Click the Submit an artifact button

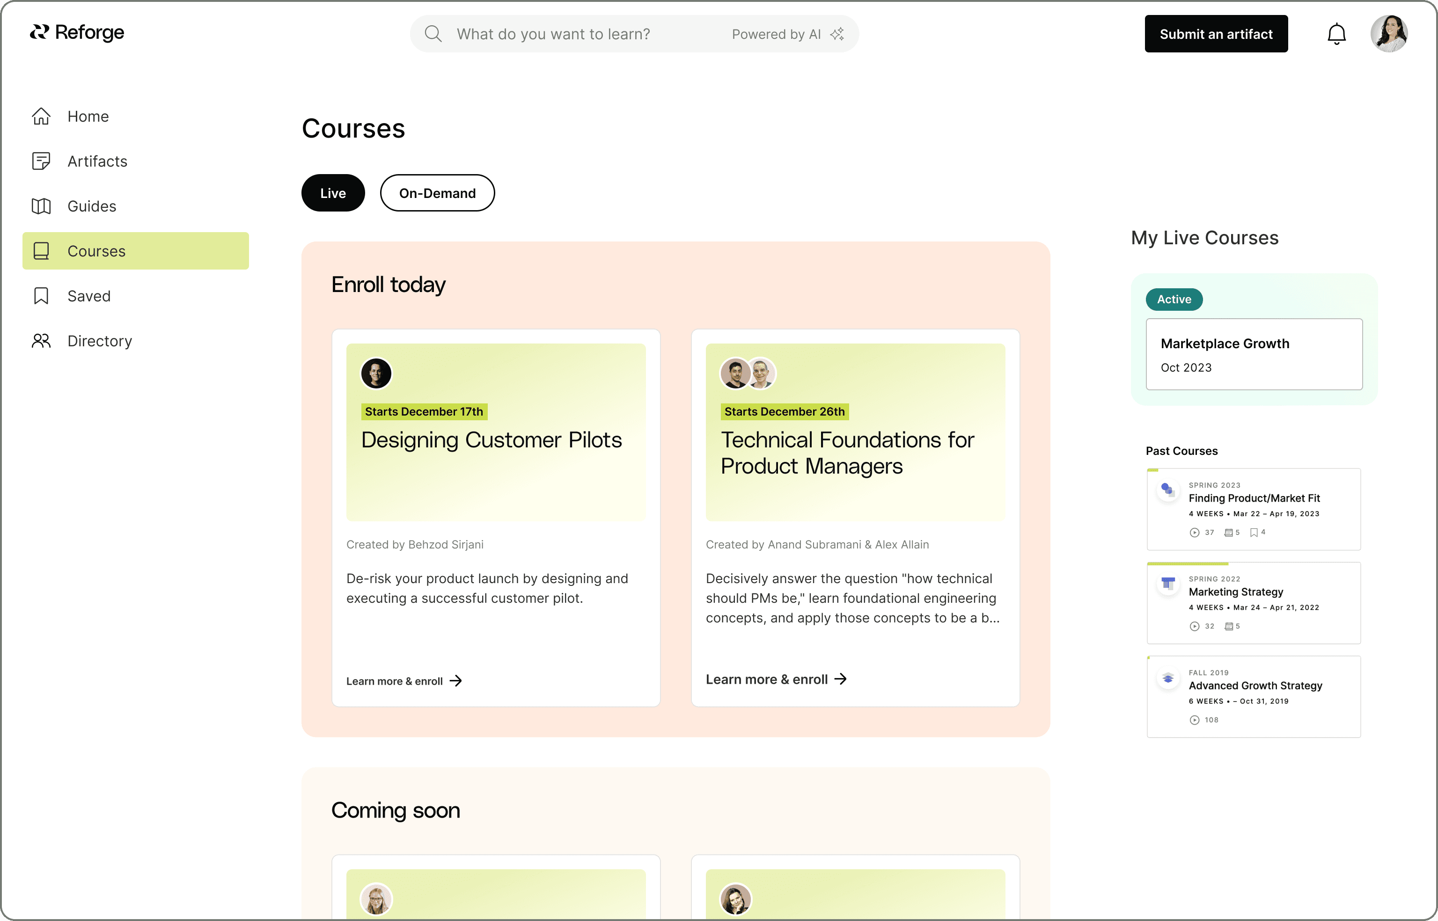[1216, 34]
